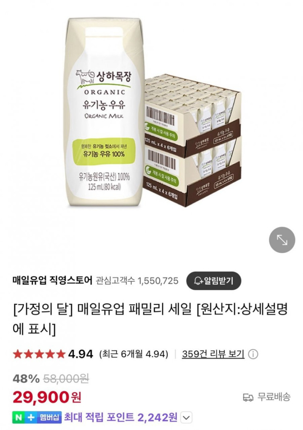The image size is (303, 430).
Task: Open the 359건 리뷰 보기 link
Action: pos(213,354)
